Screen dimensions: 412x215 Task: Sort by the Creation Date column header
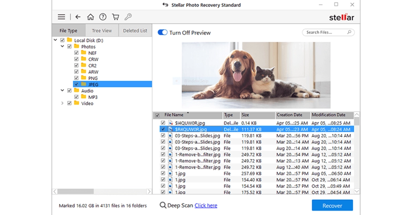click(x=293, y=115)
